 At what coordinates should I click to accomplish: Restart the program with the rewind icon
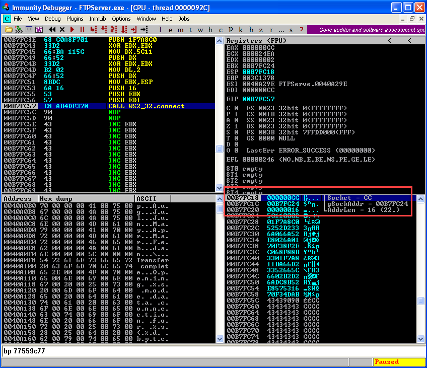pyautogui.click(x=52, y=30)
